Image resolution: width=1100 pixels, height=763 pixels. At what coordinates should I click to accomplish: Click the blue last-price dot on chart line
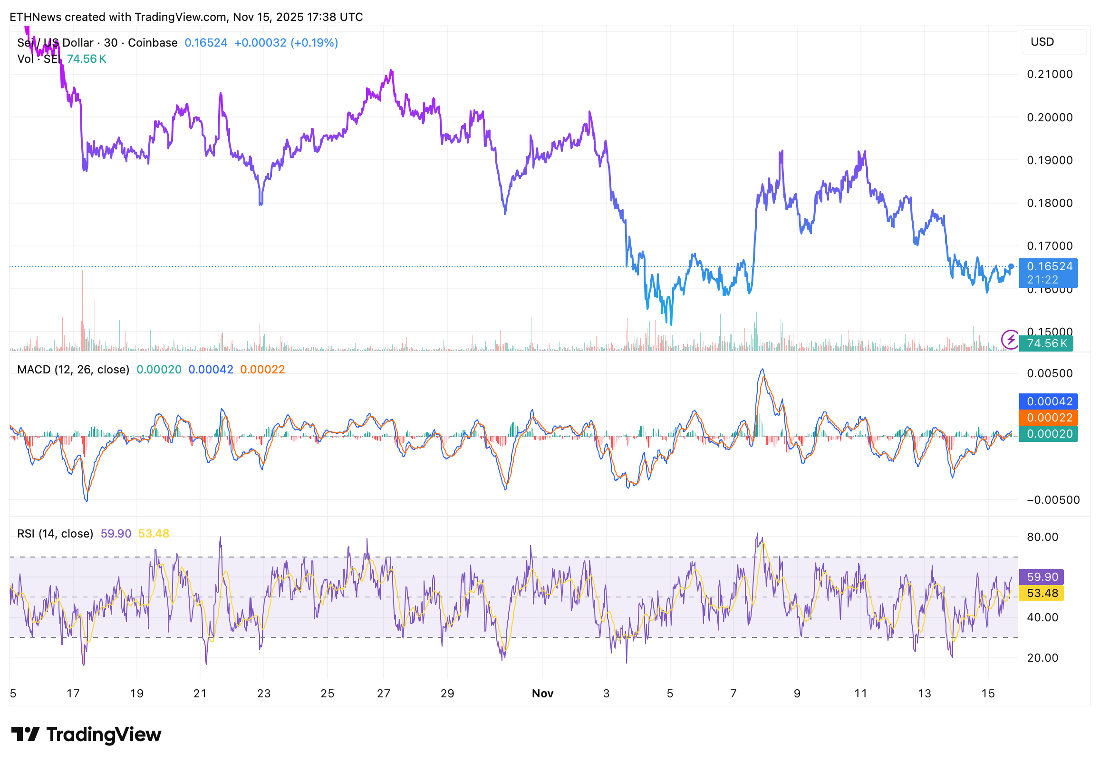(x=1011, y=266)
